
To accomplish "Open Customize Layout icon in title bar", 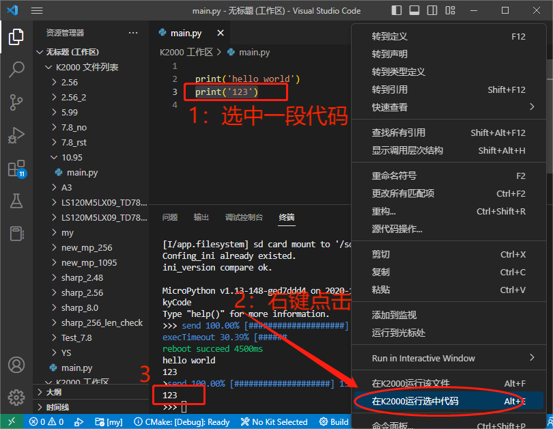I will pyautogui.click(x=450, y=10).
